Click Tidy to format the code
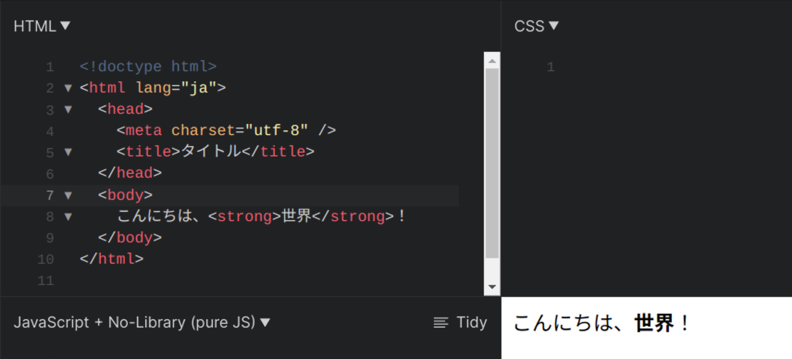This screenshot has width=792, height=359. pyautogui.click(x=471, y=322)
